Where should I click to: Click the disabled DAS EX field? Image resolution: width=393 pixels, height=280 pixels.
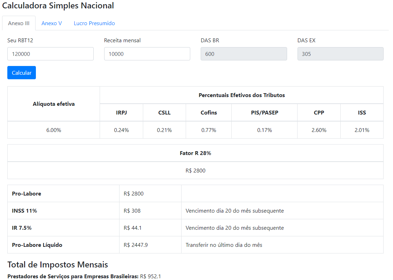point(340,54)
